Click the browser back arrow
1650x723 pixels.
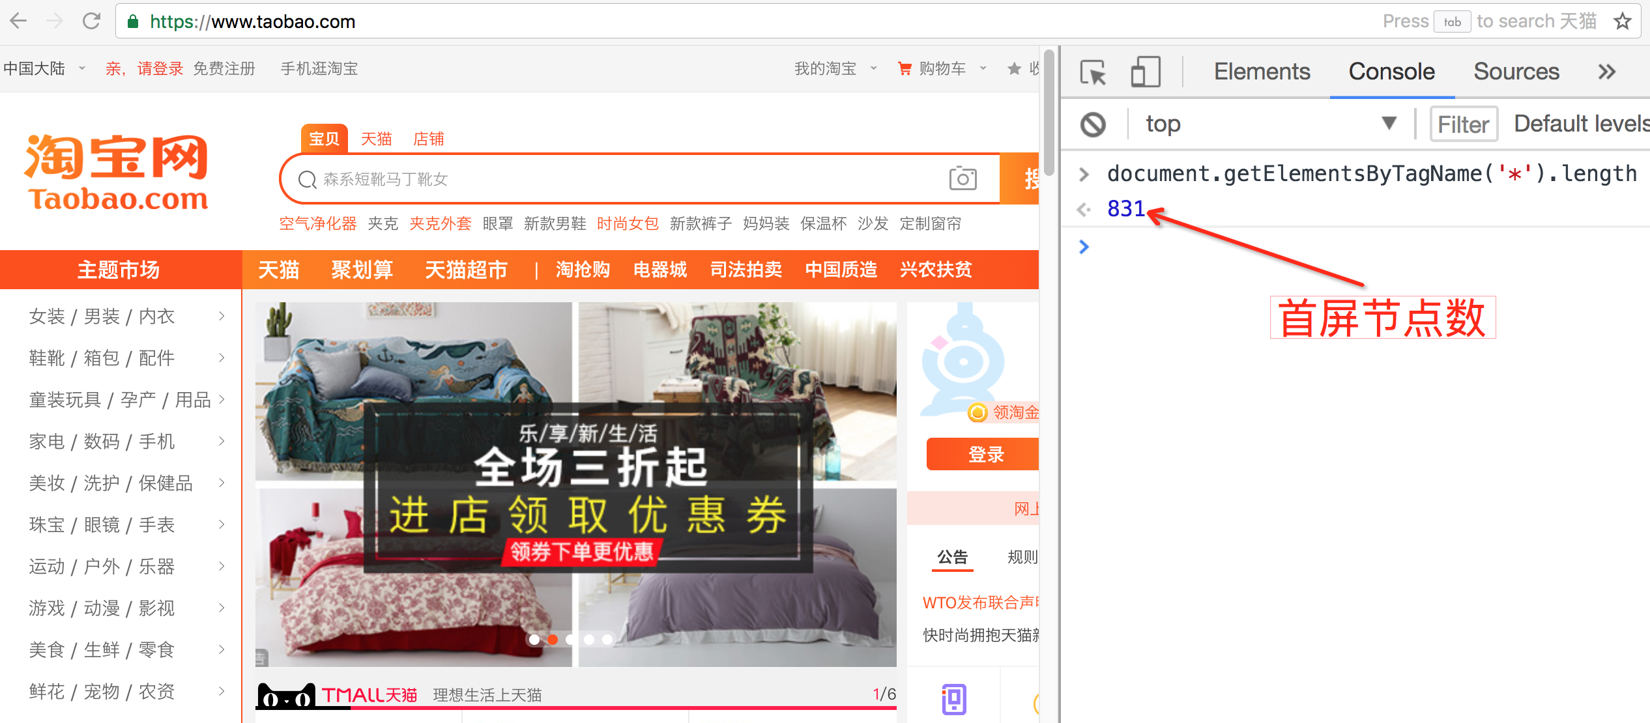(x=19, y=21)
